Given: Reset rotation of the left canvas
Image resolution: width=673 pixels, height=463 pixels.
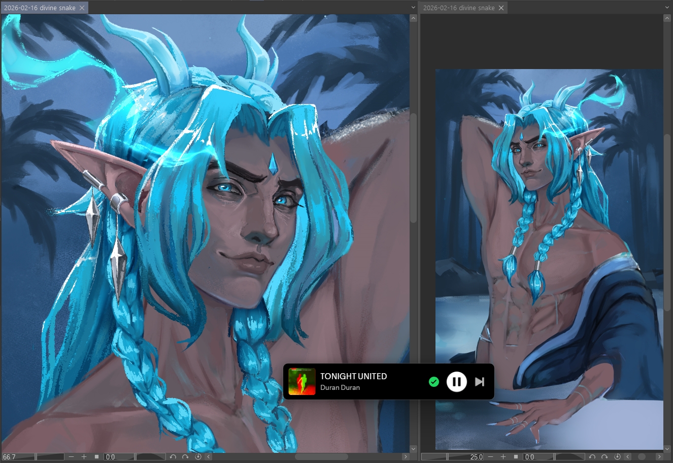Looking at the screenshot, I should 198,457.
